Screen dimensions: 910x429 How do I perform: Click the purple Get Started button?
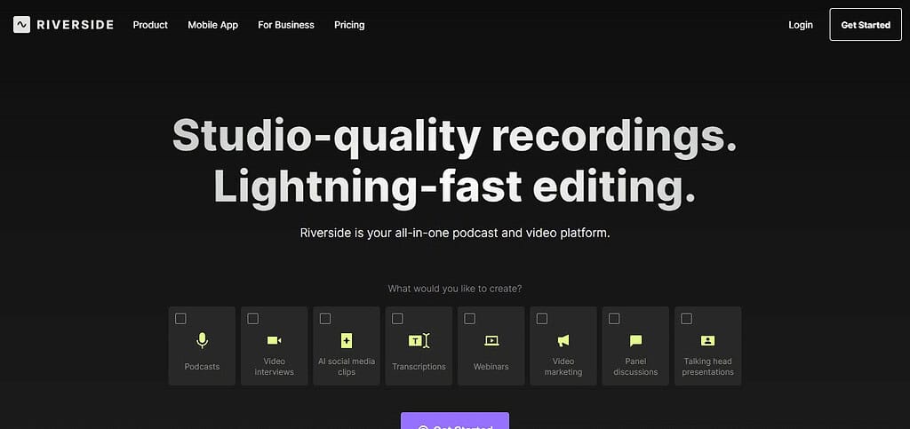click(x=455, y=421)
